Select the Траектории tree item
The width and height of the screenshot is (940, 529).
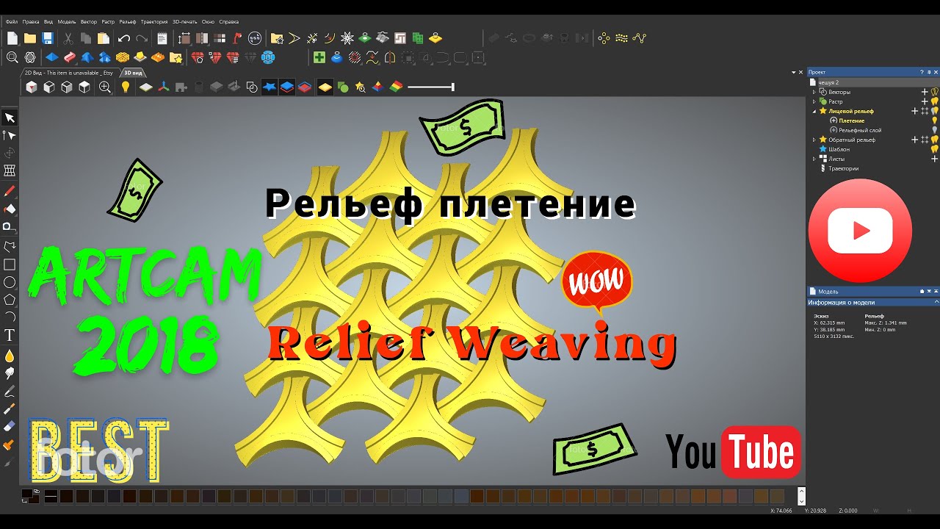[x=844, y=168]
